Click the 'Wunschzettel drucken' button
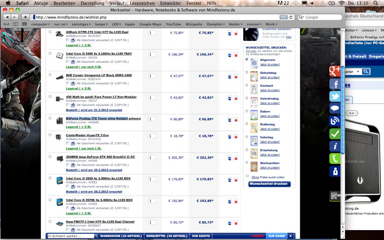The image size is (384, 240). pos(269,184)
